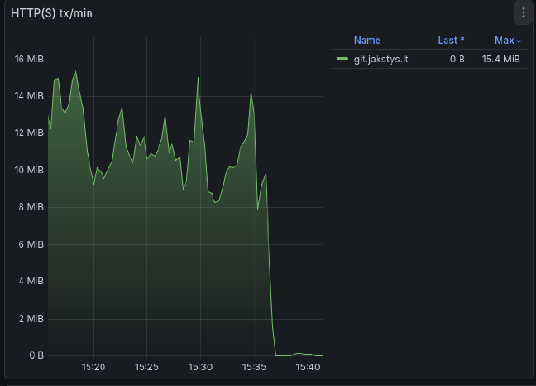Open the panel menu (three dots)
Screen dimensions: 536x386
point(524,13)
